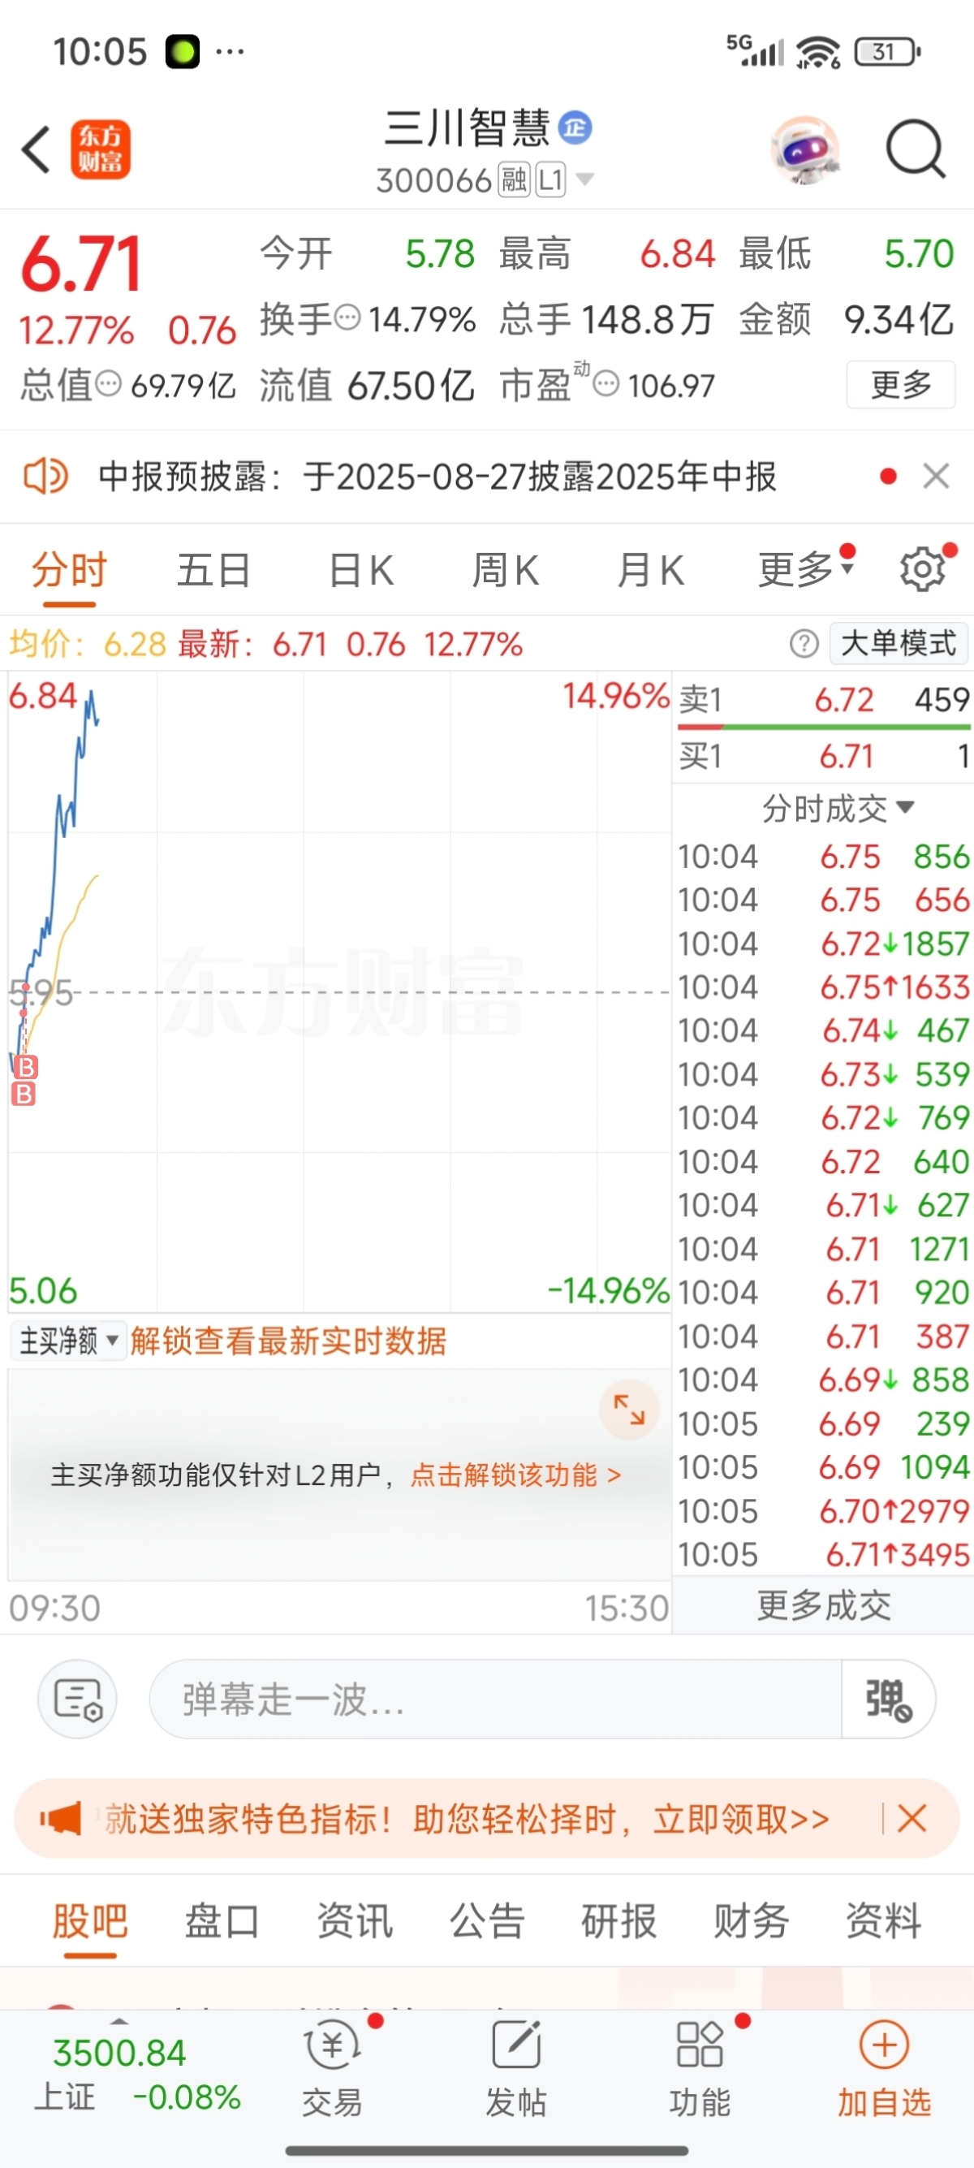This screenshot has width=974, height=2168.
Task: Open the 功能 functions grid icon
Action: [700, 2044]
